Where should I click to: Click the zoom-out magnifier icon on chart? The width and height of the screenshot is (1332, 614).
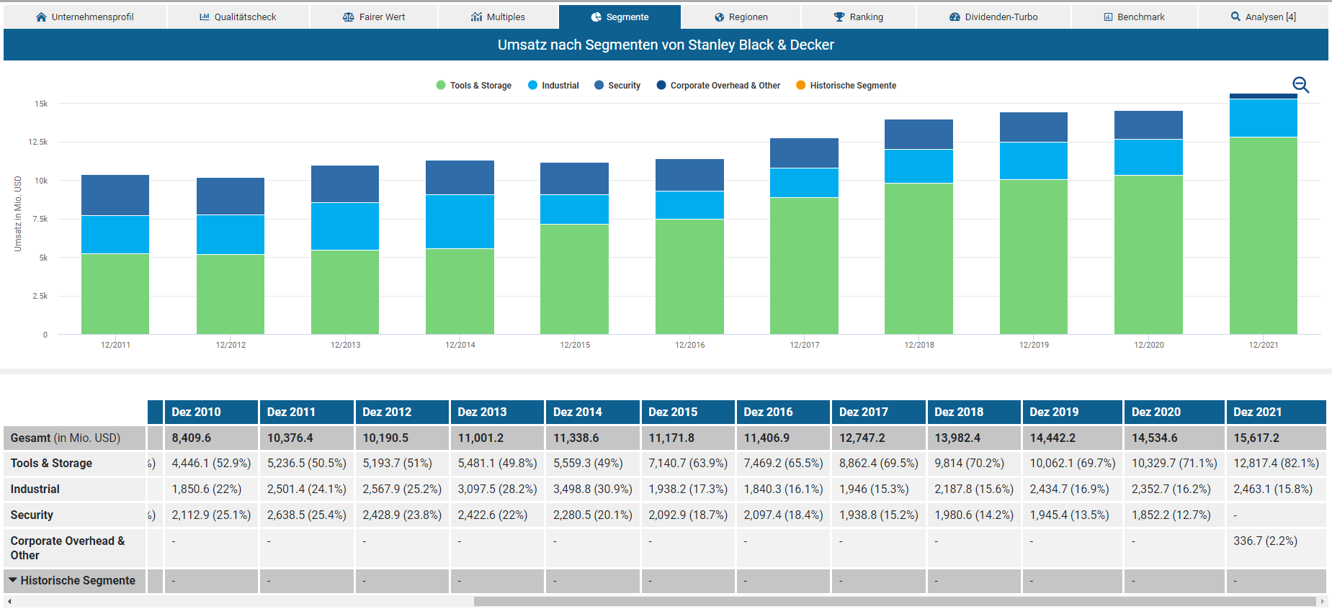1300,85
